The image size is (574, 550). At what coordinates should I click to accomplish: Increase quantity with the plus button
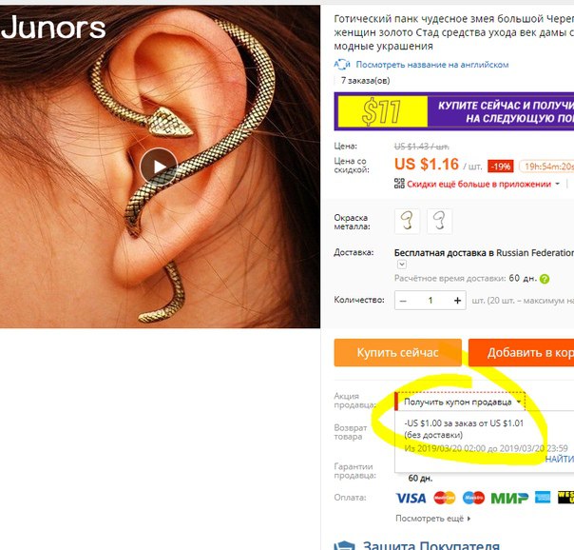(x=457, y=301)
